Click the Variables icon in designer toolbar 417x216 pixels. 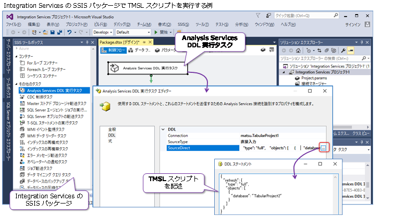coord(263,50)
